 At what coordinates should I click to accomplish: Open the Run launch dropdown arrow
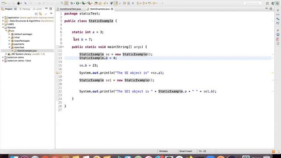(x=80, y=3)
